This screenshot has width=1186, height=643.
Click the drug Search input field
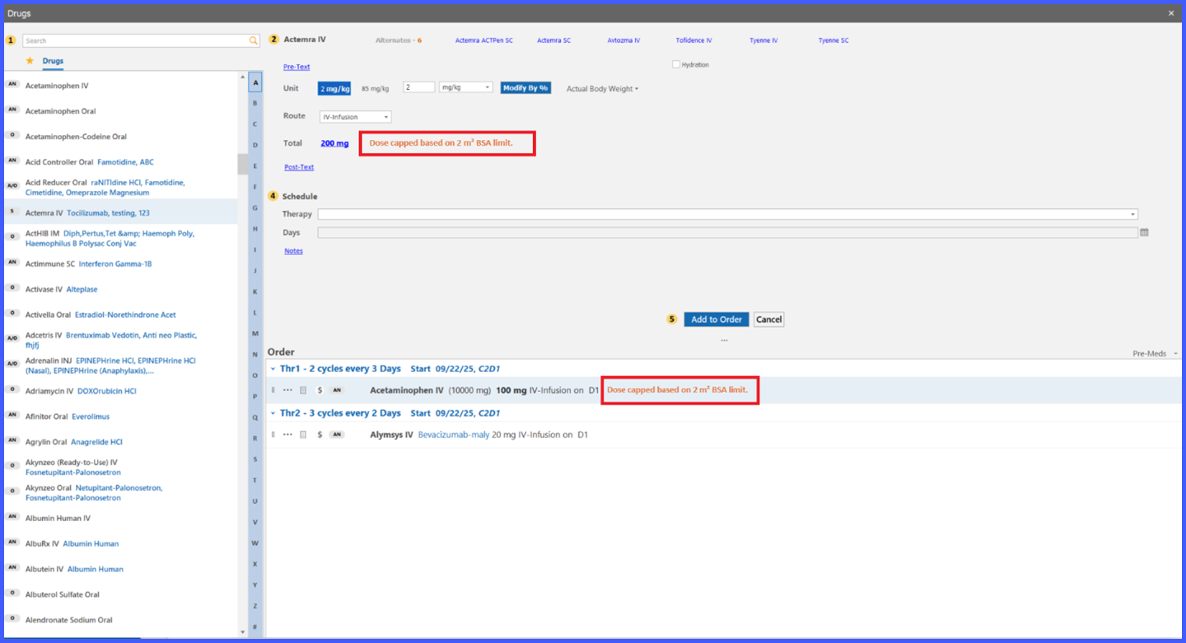(x=136, y=40)
